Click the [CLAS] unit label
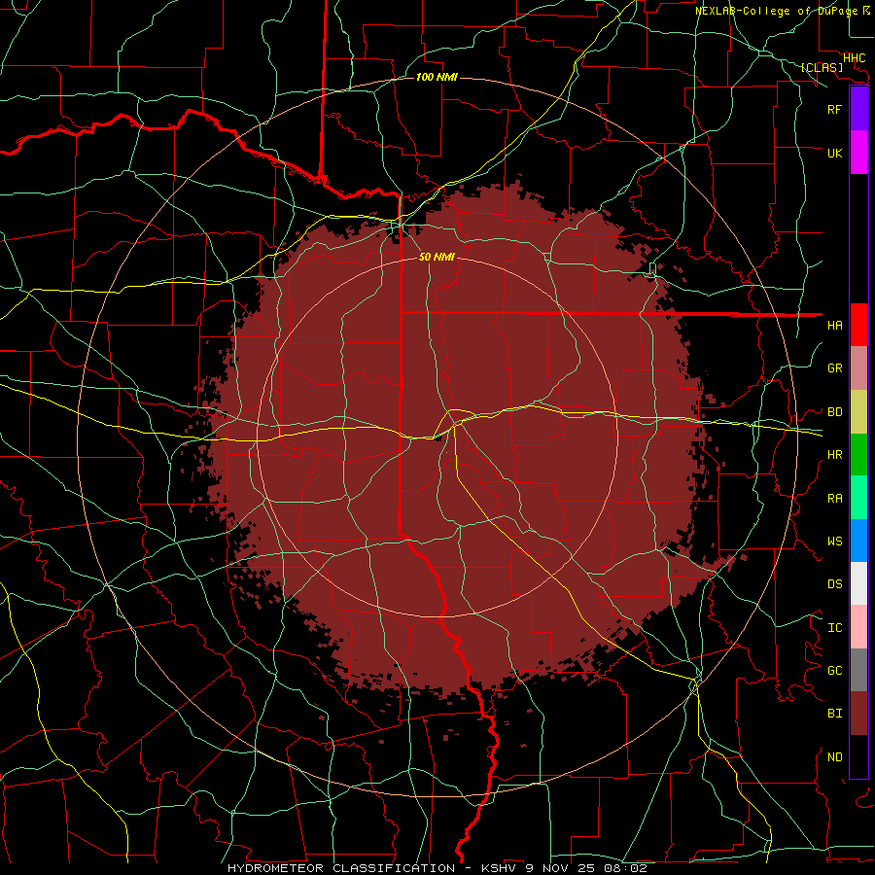Screen dimensions: 875x875 coord(822,68)
